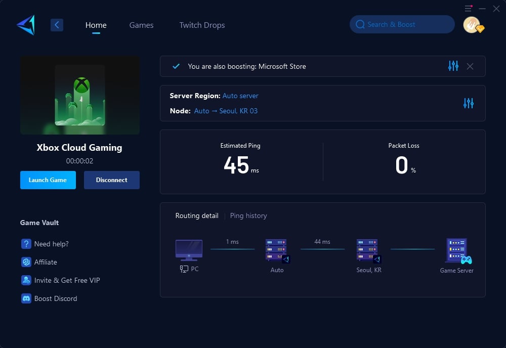Image resolution: width=506 pixels, height=348 pixels.
Task: Switch to Ping history tab
Action: tap(248, 215)
